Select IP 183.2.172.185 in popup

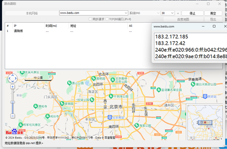click(x=172, y=37)
